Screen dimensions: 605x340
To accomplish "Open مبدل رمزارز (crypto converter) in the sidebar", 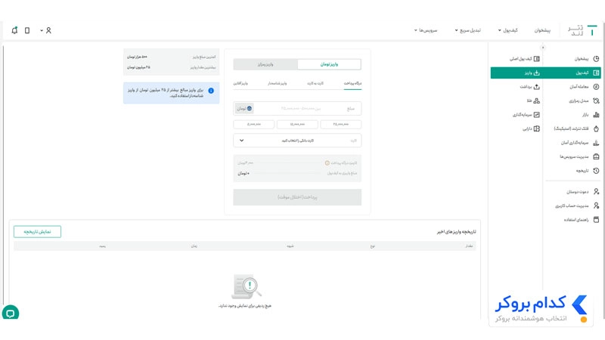I will [582, 100].
